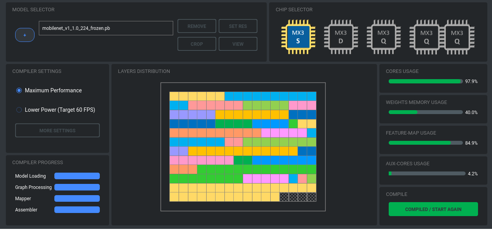Click the Cores Usage progress bar
This screenshot has width=492, height=232.
pyautogui.click(x=426, y=81)
